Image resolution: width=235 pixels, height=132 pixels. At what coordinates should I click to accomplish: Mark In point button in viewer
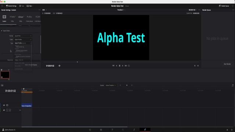coord(195,66)
